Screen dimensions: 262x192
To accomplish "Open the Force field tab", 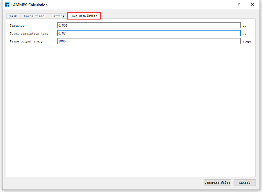I will 34,16.
